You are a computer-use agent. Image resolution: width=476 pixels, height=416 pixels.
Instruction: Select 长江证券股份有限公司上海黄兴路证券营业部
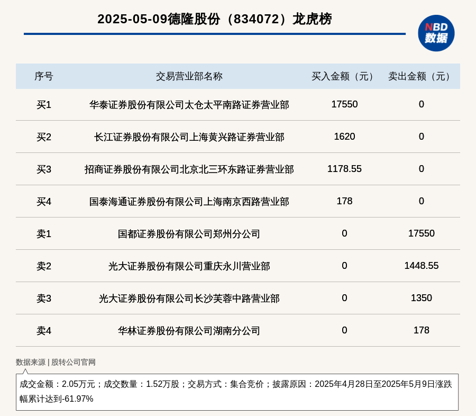pyautogui.click(x=189, y=137)
